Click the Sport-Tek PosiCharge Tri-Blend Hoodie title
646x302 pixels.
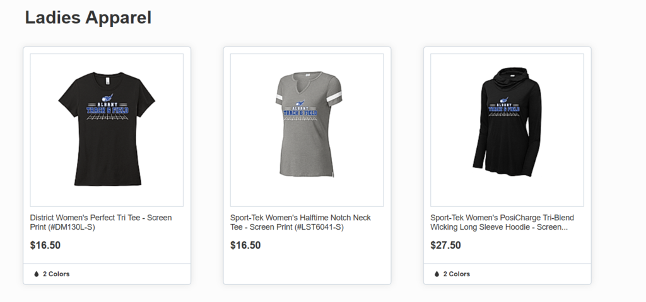502,222
